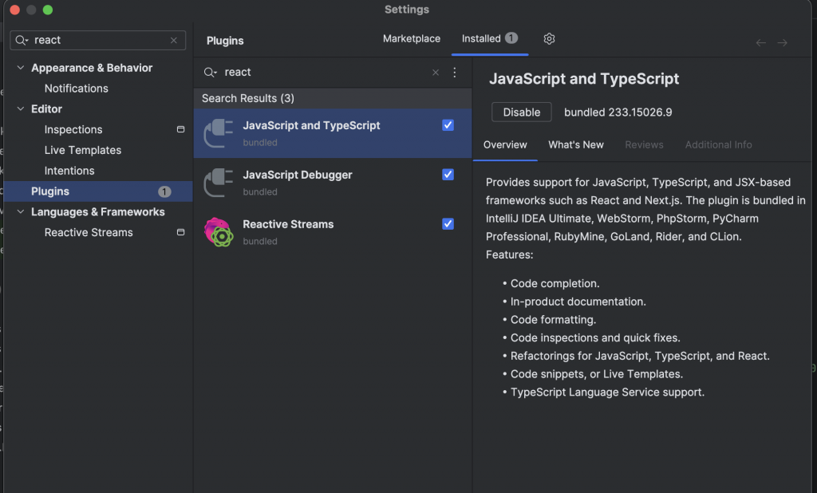This screenshot has height=493, width=817.
Task: Zoom the Settings window with green button
Action: (x=48, y=10)
